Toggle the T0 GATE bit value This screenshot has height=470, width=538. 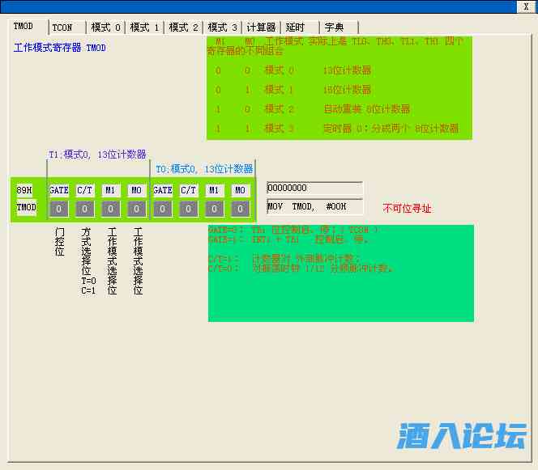tap(163, 209)
